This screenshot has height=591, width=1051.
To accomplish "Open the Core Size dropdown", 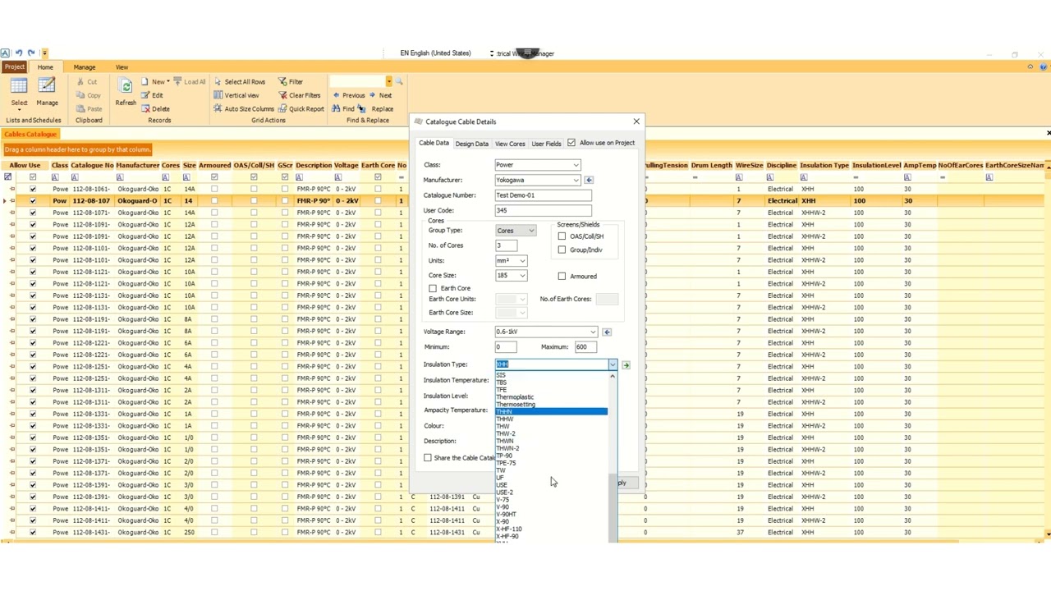I will pos(522,276).
